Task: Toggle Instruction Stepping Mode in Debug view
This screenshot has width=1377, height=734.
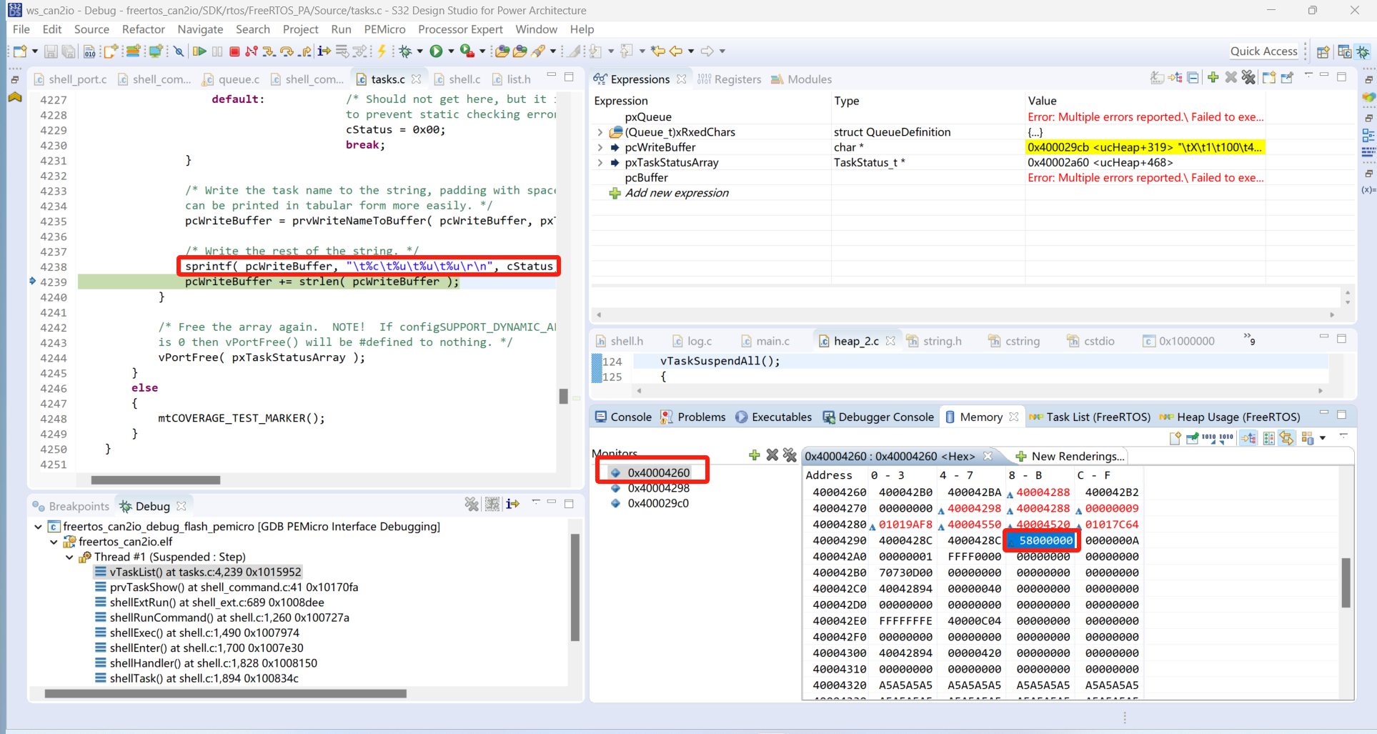Action: [x=512, y=504]
